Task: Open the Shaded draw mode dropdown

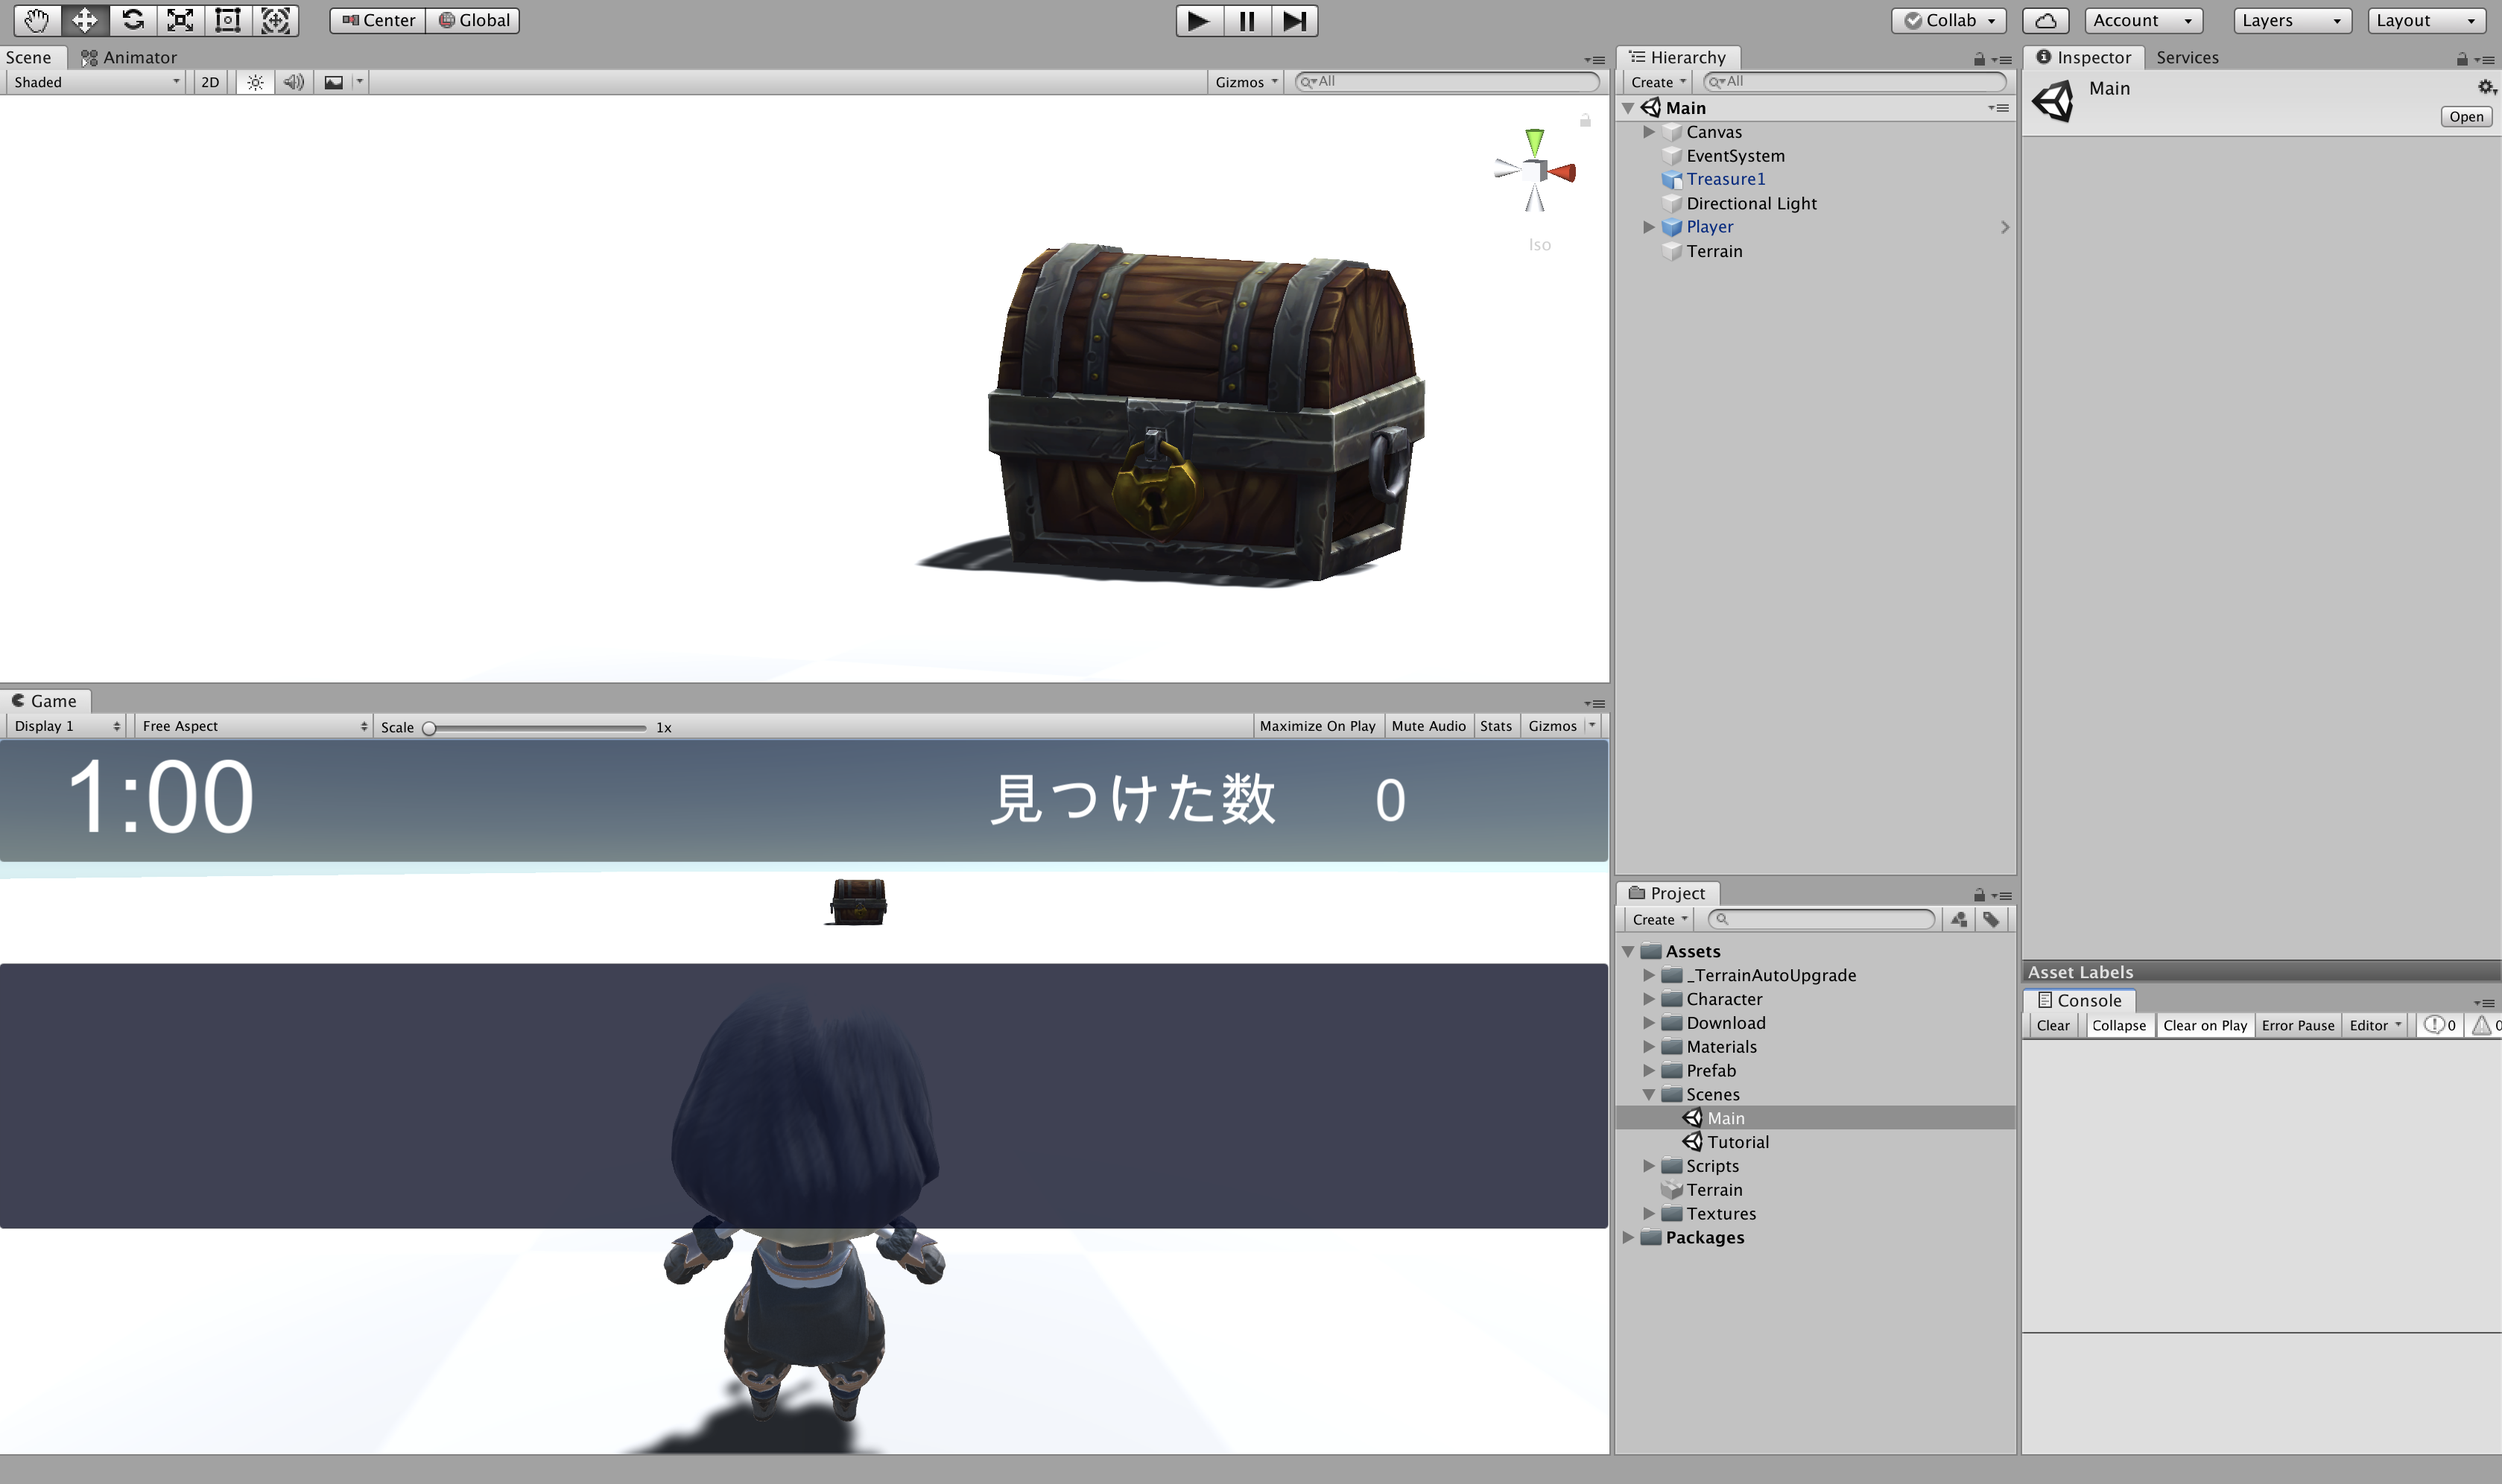Action: click(x=96, y=82)
